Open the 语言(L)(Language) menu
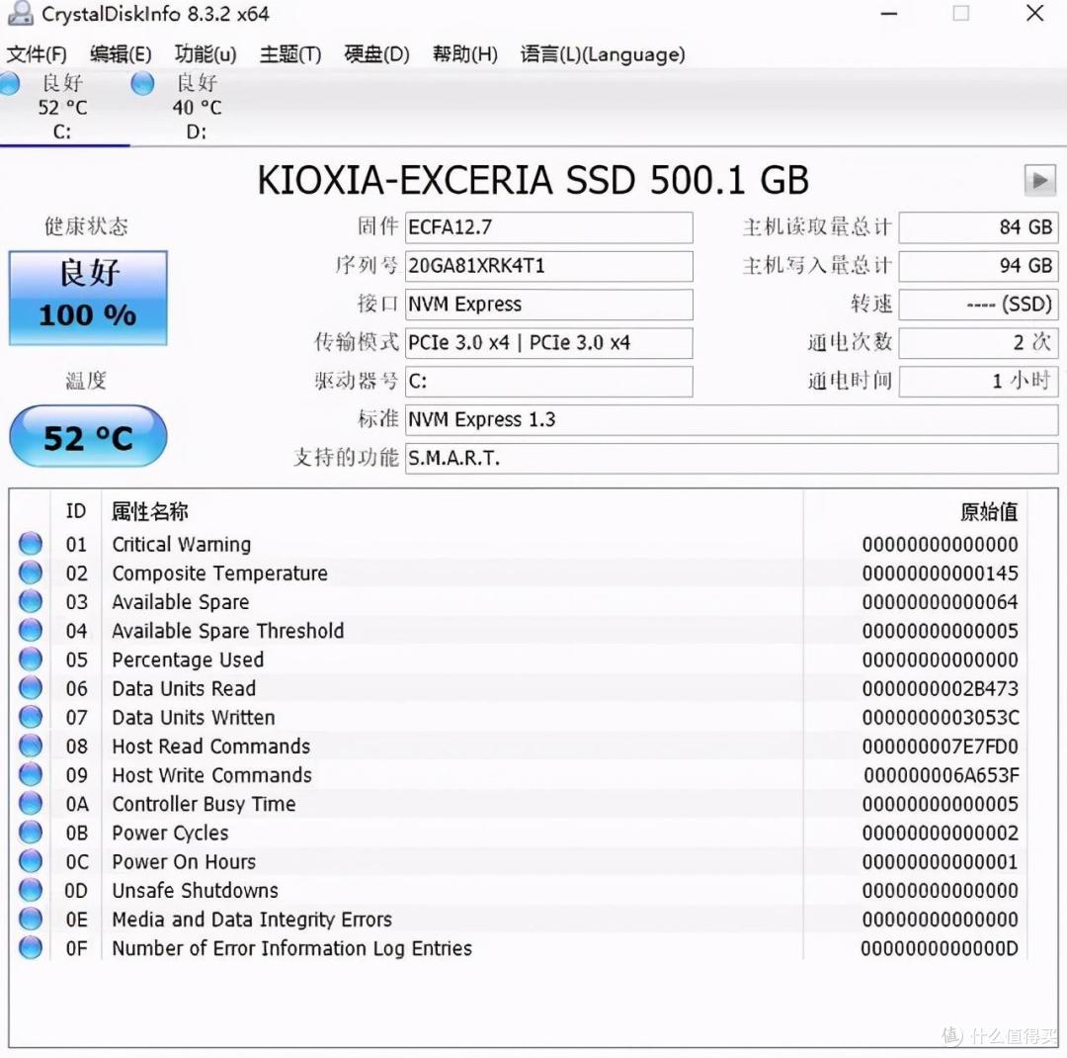1067x1058 pixels. (x=603, y=54)
